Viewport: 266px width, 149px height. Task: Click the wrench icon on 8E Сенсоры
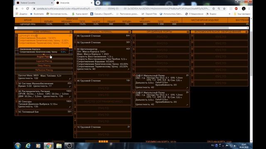pyautogui.click(x=70, y=107)
